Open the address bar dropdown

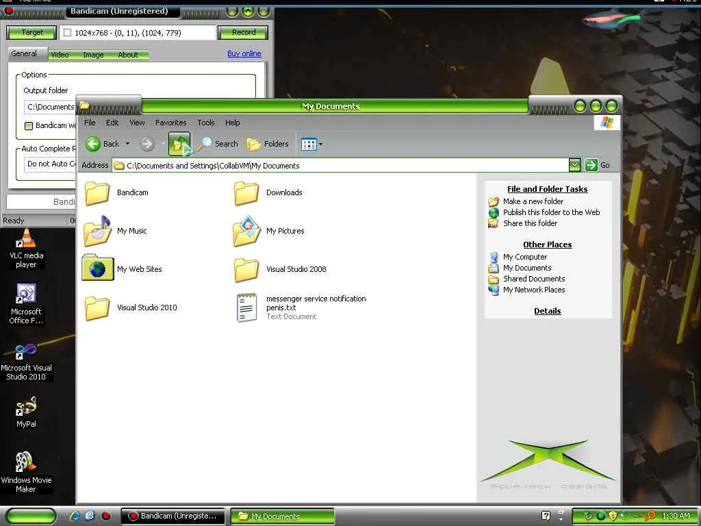(574, 165)
